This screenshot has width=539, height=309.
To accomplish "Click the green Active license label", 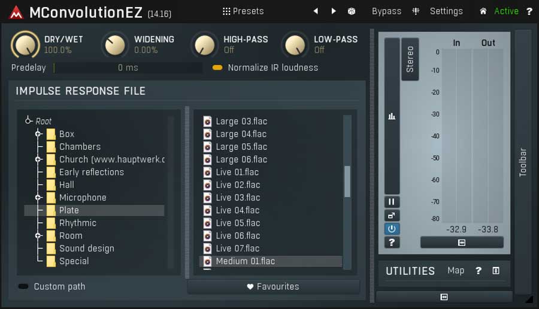I will tap(506, 11).
